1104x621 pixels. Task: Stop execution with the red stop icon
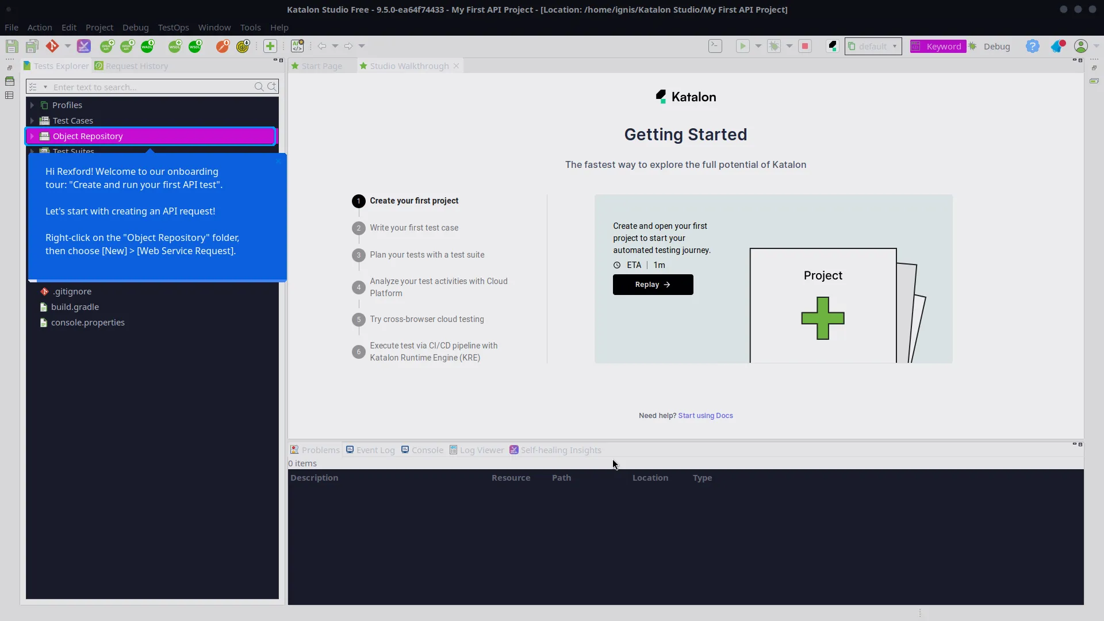click(x=805, y=46)
